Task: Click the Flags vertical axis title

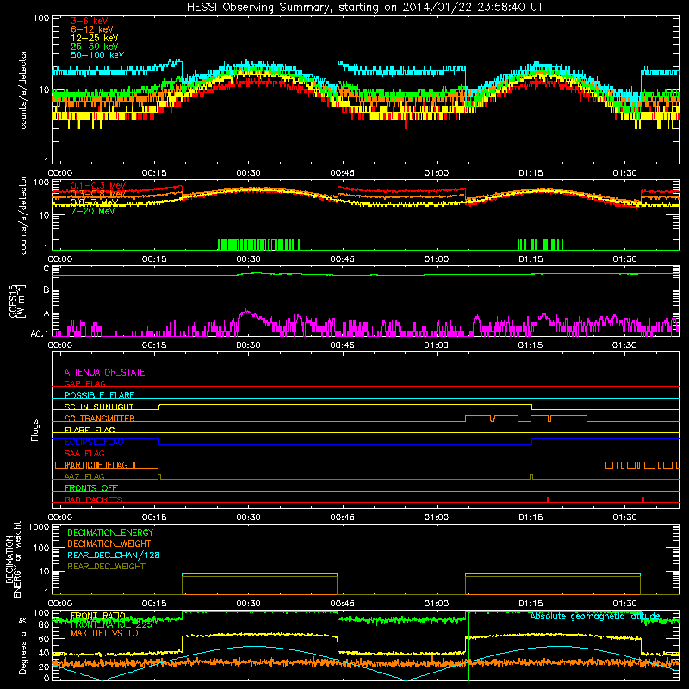Action: (x=34, y=430)
